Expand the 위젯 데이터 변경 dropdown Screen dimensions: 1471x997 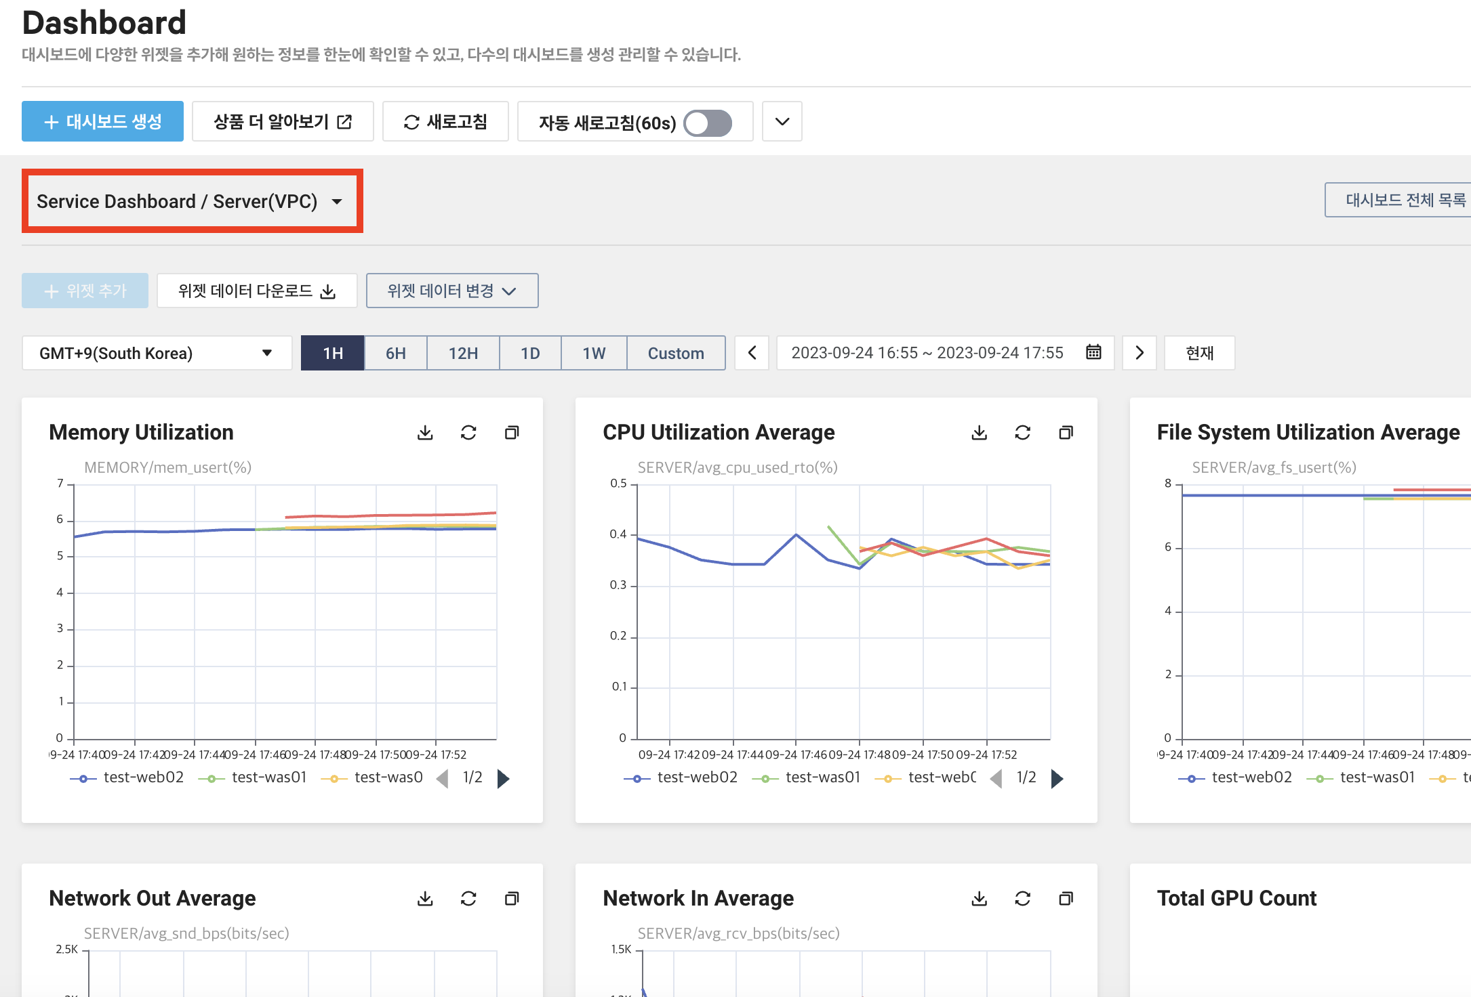click(x=452, y=291)
